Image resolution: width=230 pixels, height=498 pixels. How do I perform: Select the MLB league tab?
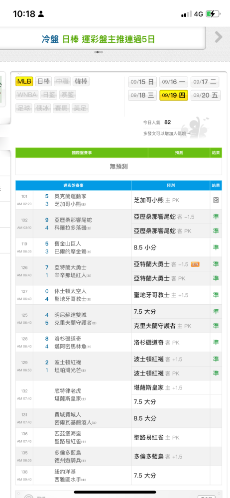tap(24, 82)
